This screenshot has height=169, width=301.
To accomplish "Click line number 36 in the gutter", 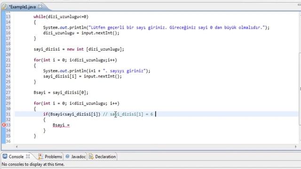I will pos(8,141).
